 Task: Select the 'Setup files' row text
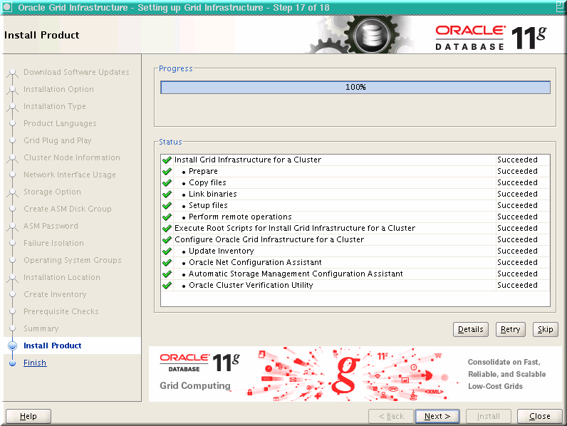(208, 205)
